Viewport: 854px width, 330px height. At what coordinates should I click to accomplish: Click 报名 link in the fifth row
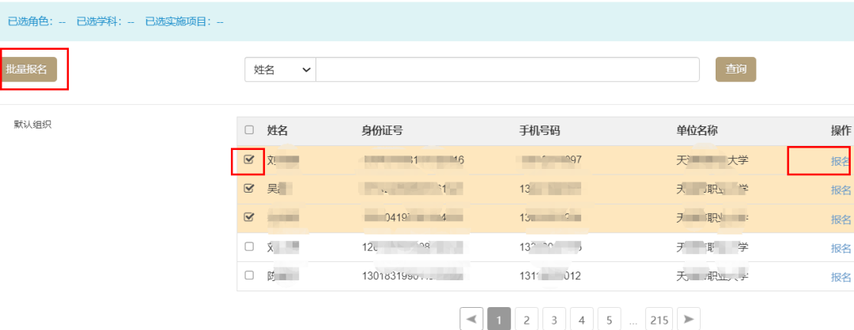[841, 276]
